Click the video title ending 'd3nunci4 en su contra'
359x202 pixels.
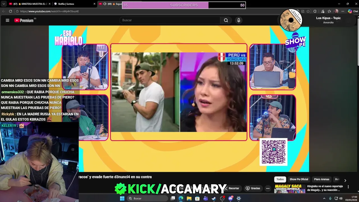click(x=115, y=177)
